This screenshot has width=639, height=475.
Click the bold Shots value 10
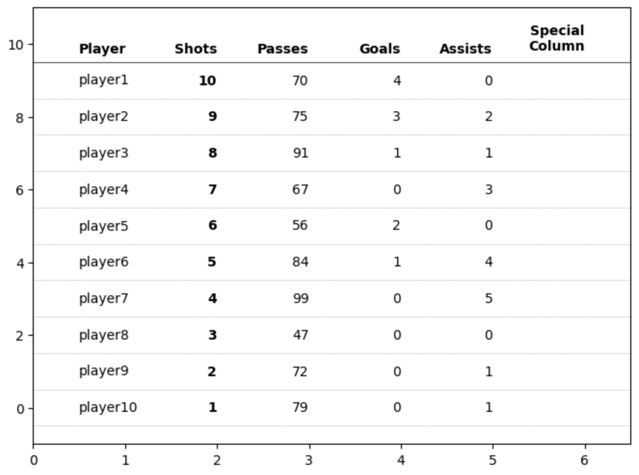(207, 80)
